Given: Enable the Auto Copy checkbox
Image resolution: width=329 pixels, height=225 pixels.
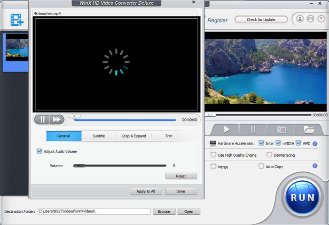Looking at the screenshot, I should 261,166.
